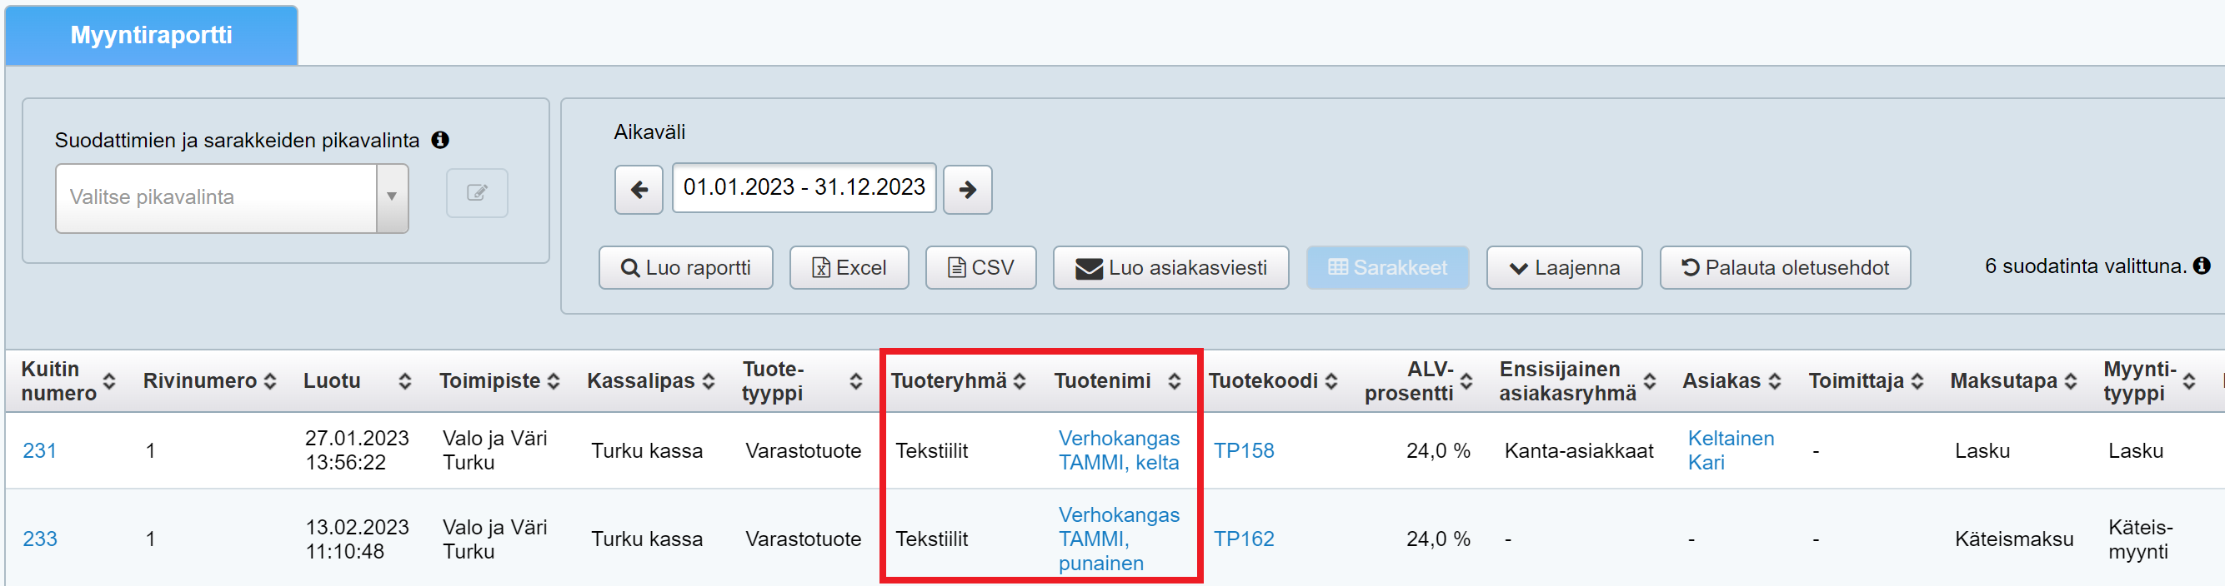The height and width of the screenshot is (586, 2225).
Task: Export report as CSV
Action: coord(980,267)
